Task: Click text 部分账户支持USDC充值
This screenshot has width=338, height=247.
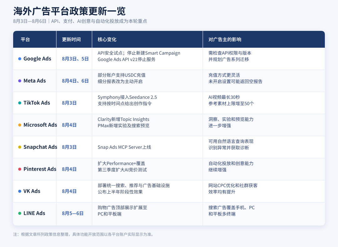Action: coord(121,75)
